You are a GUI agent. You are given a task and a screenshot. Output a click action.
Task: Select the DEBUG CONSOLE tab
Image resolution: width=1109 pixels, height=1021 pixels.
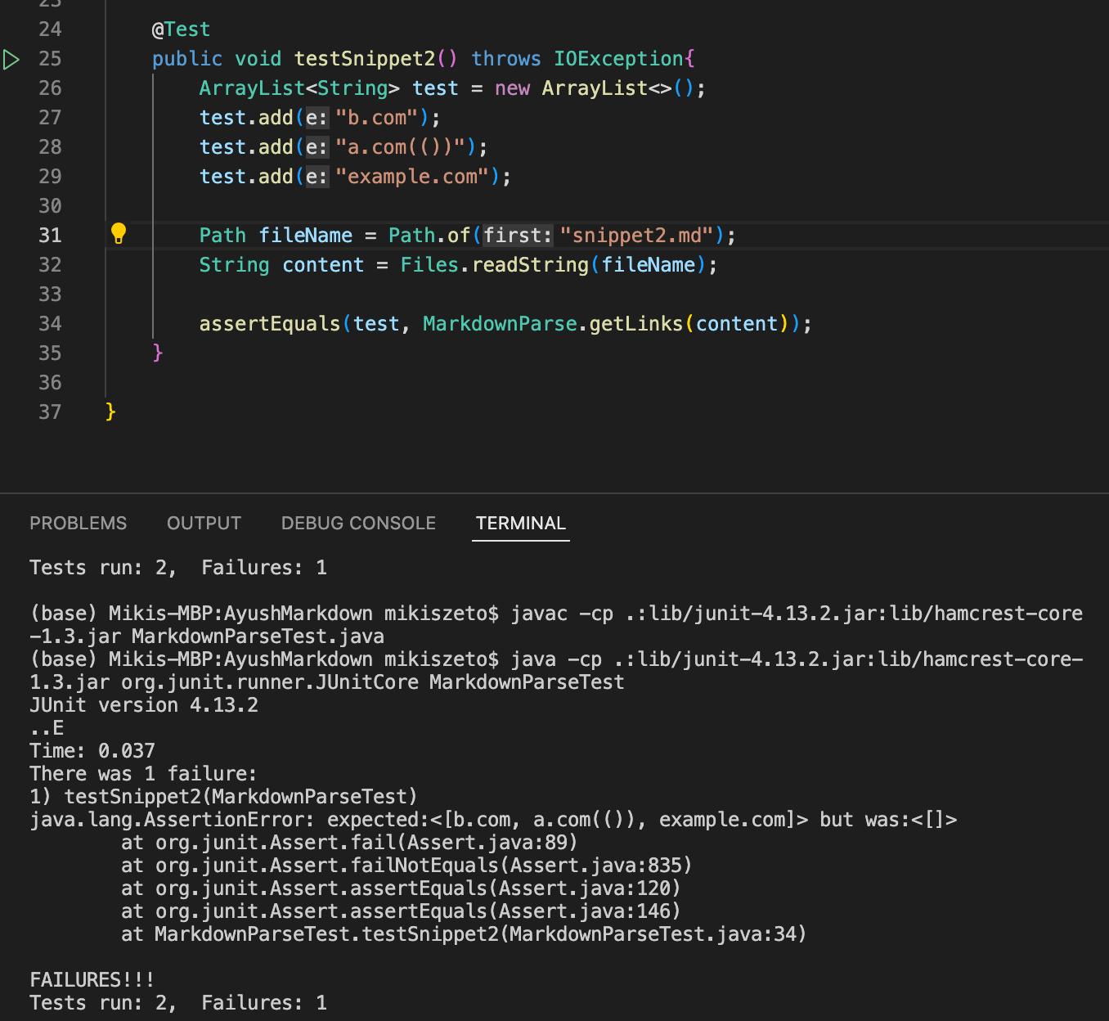[x=358, y=523]
